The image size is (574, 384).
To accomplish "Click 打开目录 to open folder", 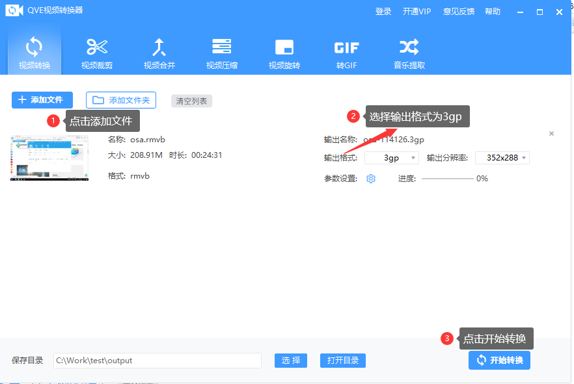I will click(342, 361).
